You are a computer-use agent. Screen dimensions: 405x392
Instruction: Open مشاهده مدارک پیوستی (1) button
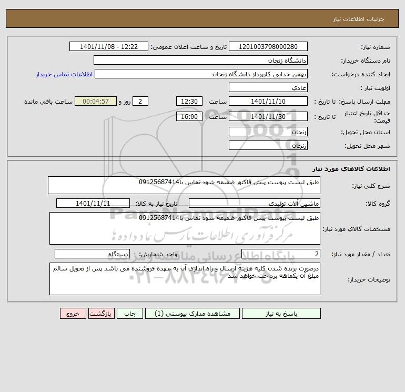pos(193,314)
